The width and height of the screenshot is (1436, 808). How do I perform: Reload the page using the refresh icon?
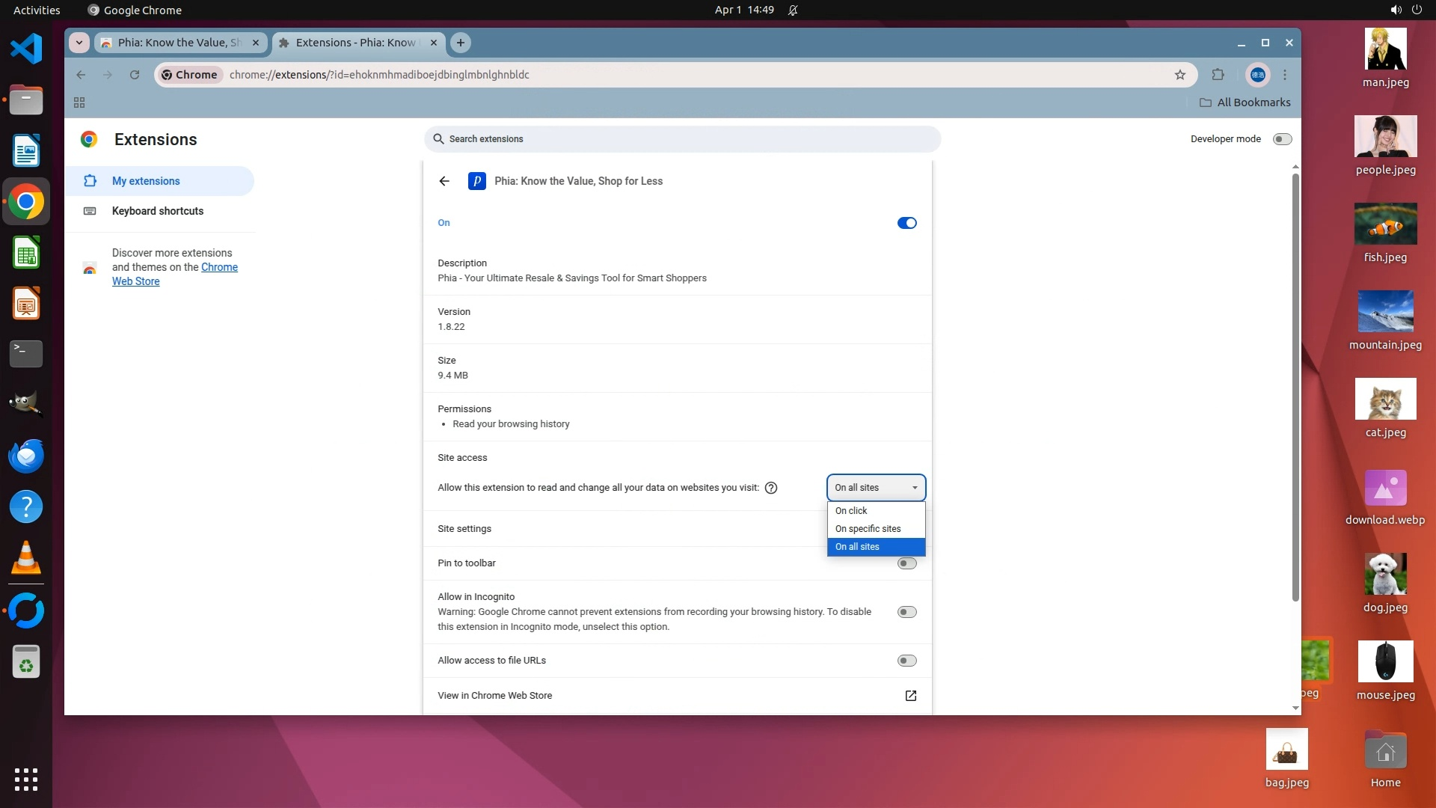(x=135, y=75)
